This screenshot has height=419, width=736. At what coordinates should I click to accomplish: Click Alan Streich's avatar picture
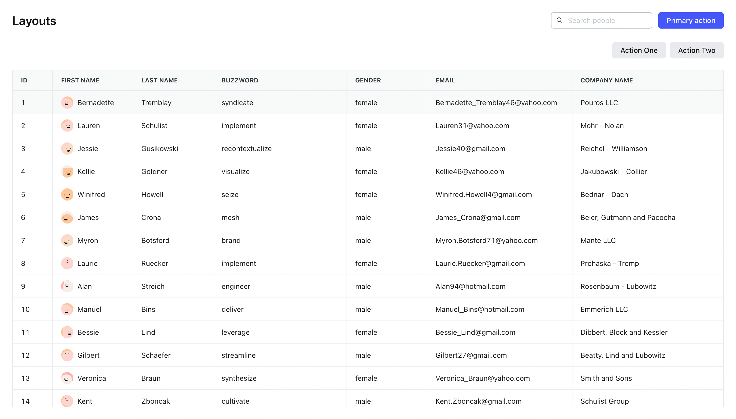67,286
